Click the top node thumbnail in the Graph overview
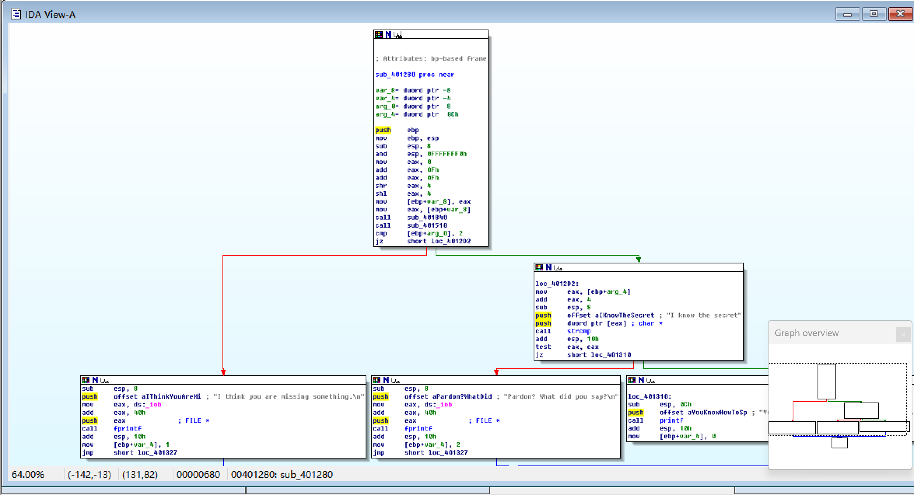The width and height of the screenshot is (914, 495). coord(826,381)
